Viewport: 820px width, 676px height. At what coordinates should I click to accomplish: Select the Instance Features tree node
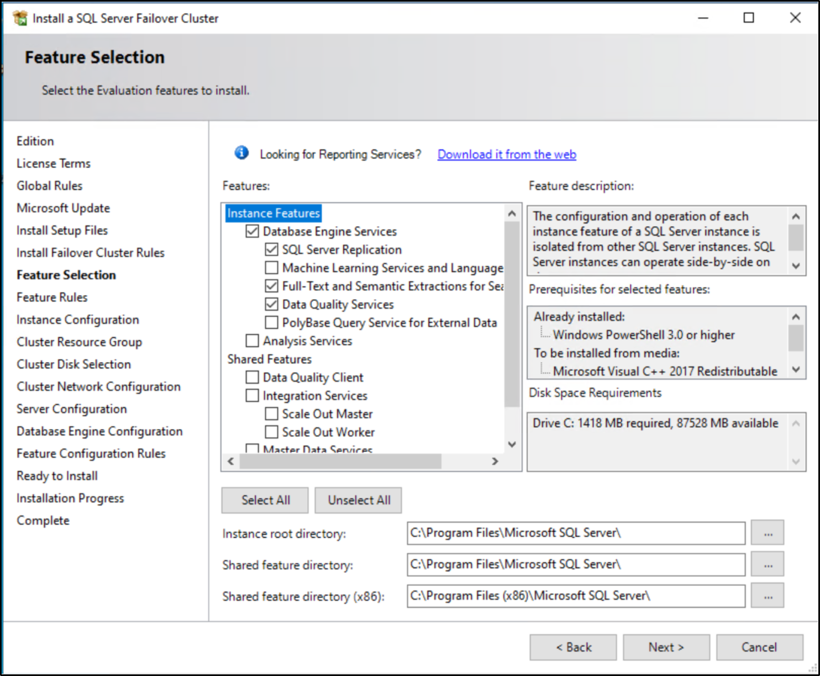coord(274,213)
